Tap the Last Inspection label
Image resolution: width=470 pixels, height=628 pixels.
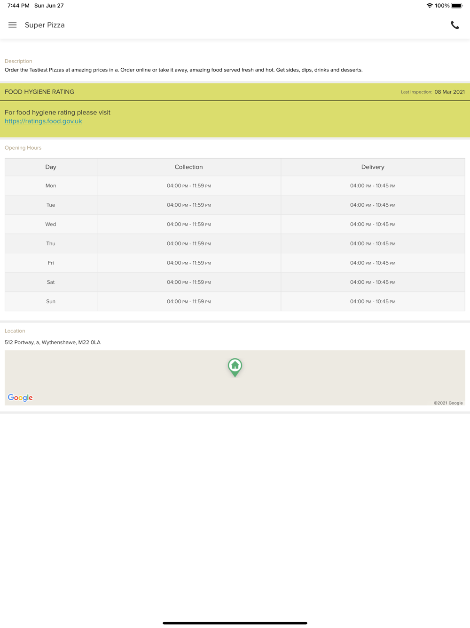(x=416, y=92)
